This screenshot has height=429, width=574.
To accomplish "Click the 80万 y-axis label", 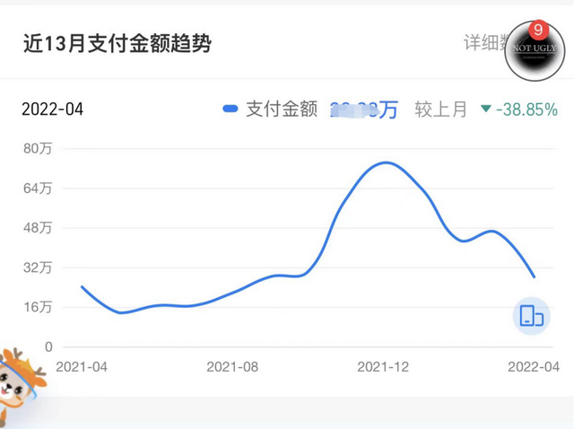I will pos(38,148).
